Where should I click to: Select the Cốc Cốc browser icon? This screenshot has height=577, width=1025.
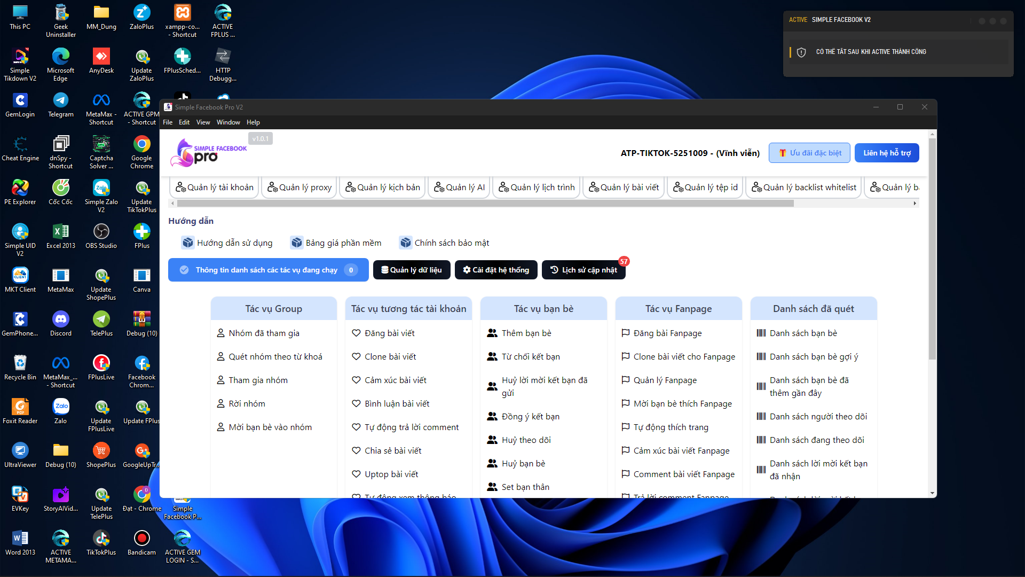click(x=61, y=192)
